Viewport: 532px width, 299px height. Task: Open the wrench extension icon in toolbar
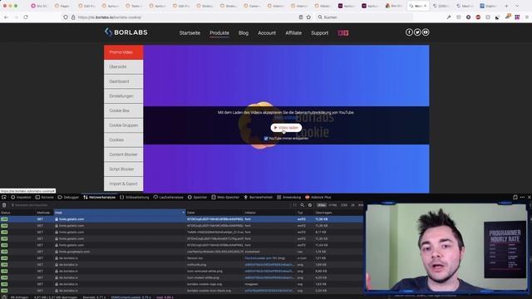(x=449, y=17)
